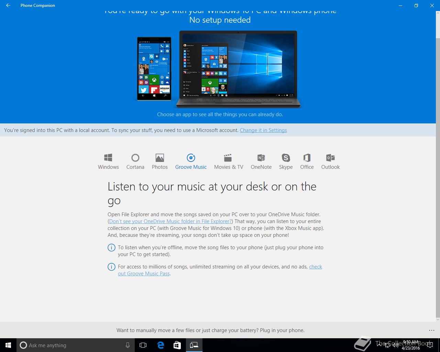The image size is (440, 352).
Task: Open the OneDrive Music folder help link
Action: click(x=170, y=221)
